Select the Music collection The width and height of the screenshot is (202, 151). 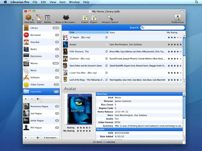[x=41, y=70]
